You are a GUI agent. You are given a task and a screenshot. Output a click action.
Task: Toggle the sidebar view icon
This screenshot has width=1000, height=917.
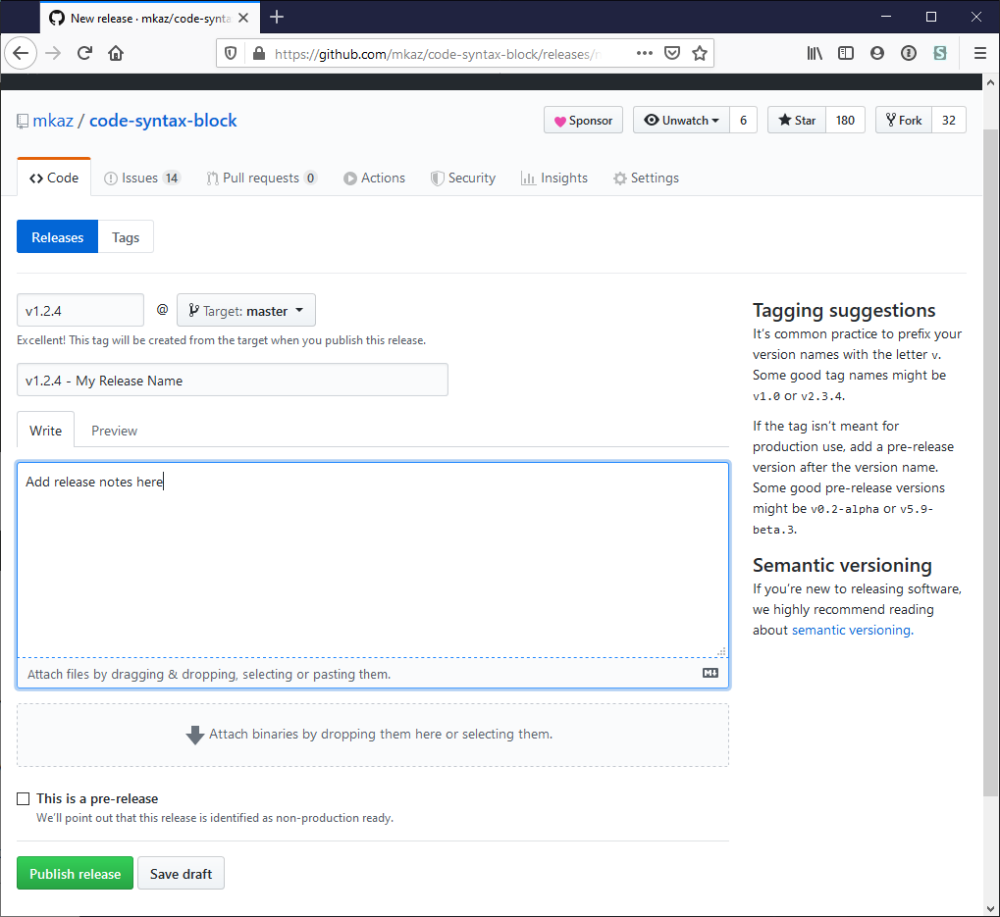[846, 53]
